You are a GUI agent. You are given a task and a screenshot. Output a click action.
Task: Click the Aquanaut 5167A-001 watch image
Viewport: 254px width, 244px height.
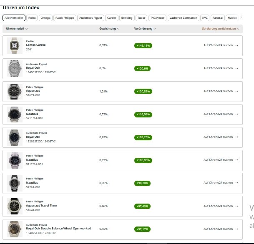tap(15, 91)
